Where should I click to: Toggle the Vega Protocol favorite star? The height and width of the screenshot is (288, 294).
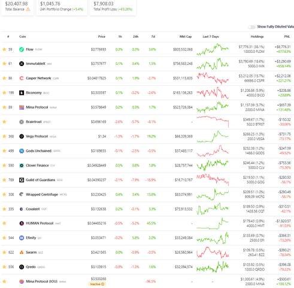point(4,136)
